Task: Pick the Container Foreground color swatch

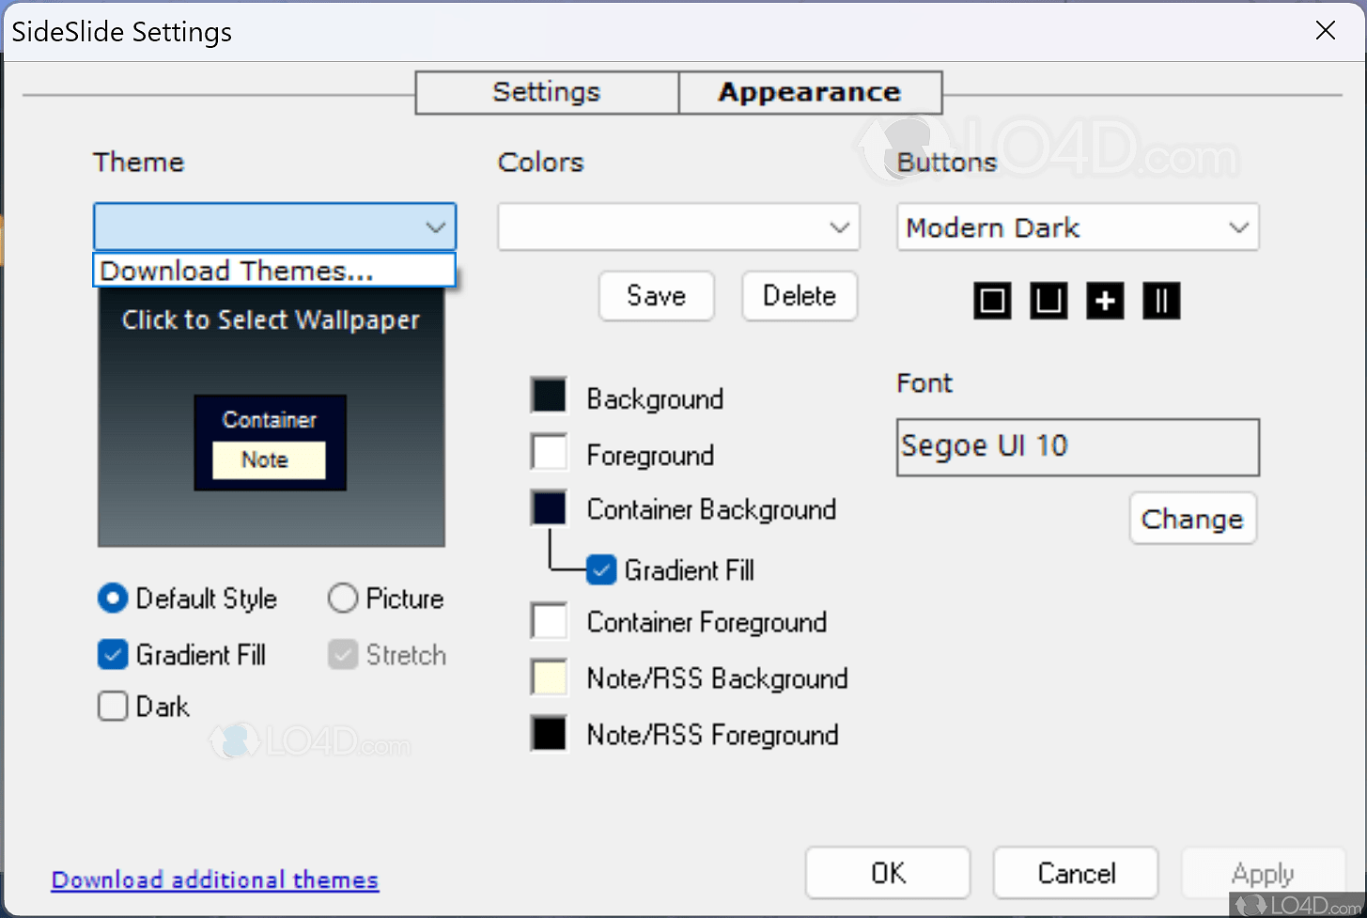Action: pyautogui.click(x=549, y=621)
